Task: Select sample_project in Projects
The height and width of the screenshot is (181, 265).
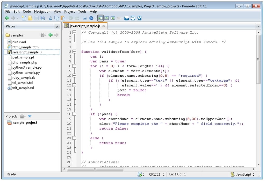Action: pos(25,122)
